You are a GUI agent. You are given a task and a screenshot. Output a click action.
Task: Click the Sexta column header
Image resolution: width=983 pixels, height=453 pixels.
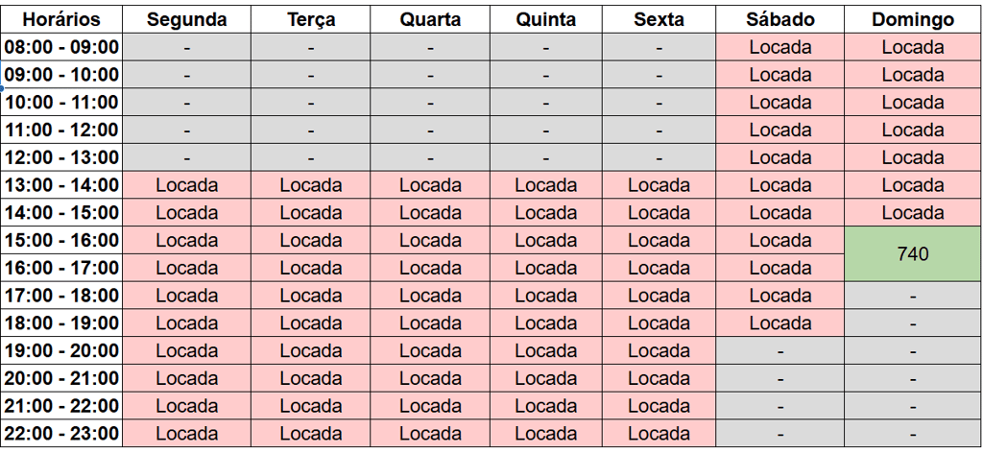[x=659, y=19]
